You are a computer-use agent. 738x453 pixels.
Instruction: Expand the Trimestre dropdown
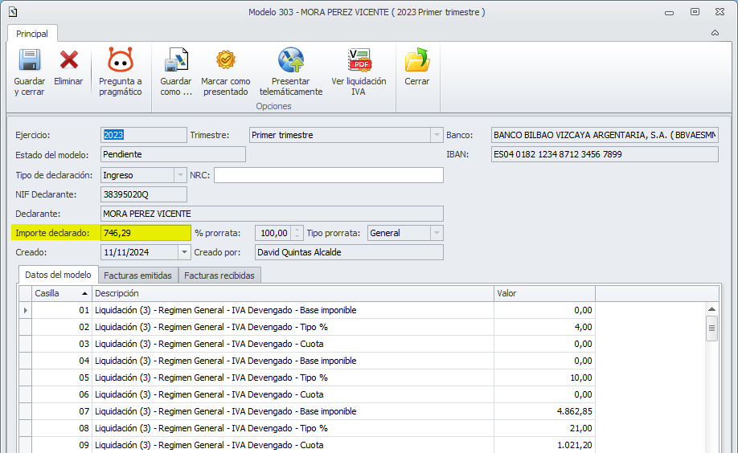437,135
